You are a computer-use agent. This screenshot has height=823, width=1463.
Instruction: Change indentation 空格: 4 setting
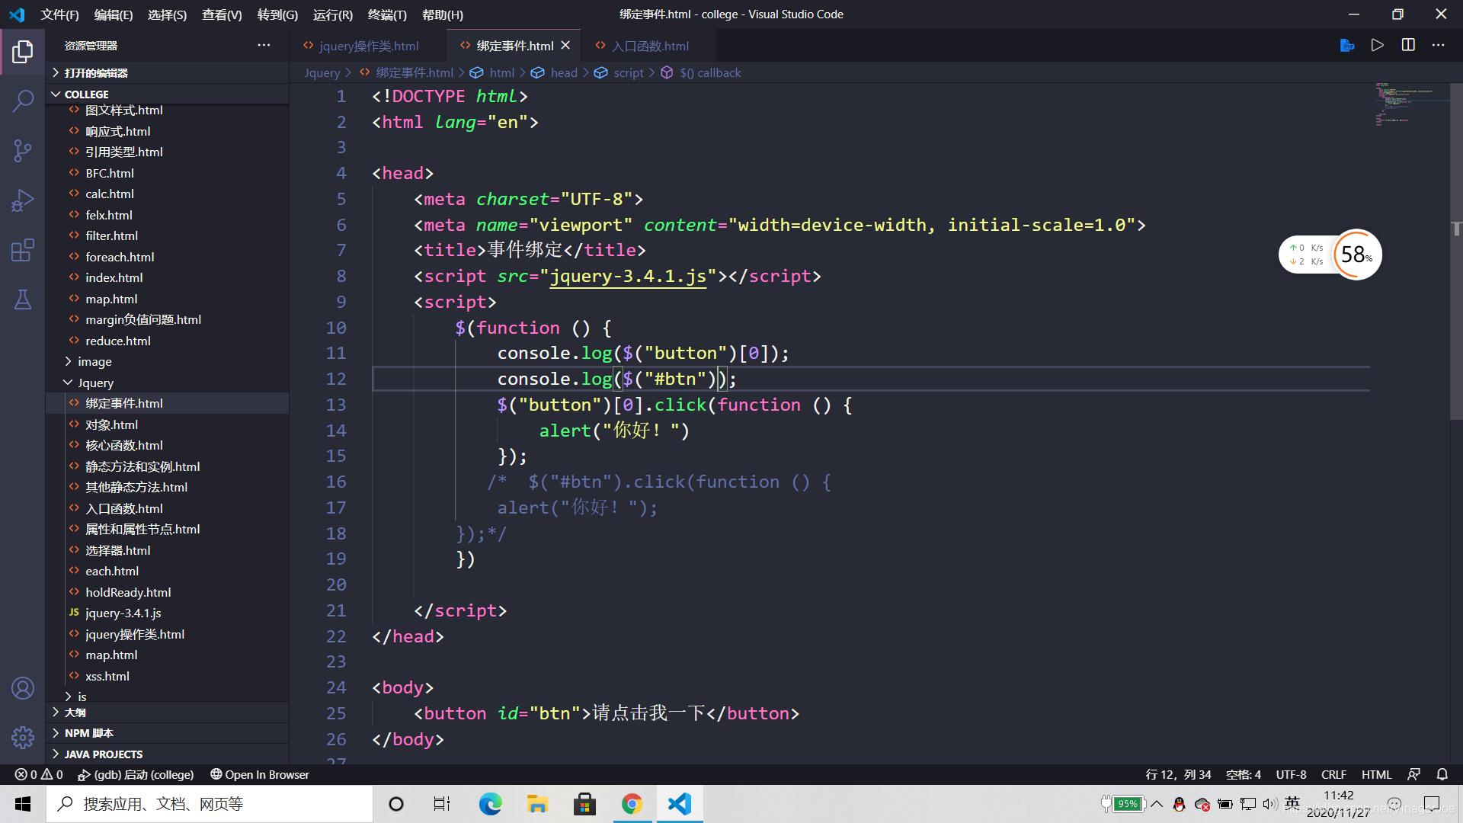coord(1244,774)
